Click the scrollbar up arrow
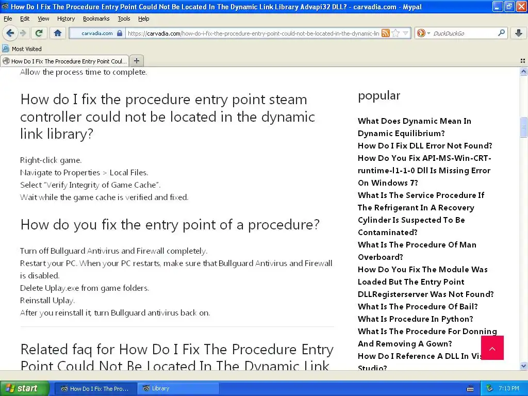 523,71
